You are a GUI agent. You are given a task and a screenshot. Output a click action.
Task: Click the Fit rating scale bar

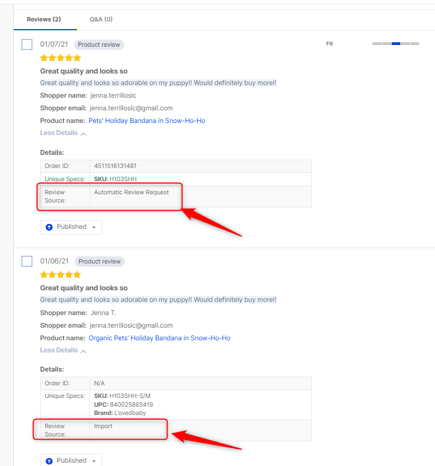[x=395, y=44]
